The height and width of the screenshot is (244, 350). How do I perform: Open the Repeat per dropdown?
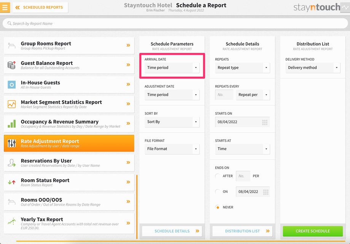(x=253, y=95)
